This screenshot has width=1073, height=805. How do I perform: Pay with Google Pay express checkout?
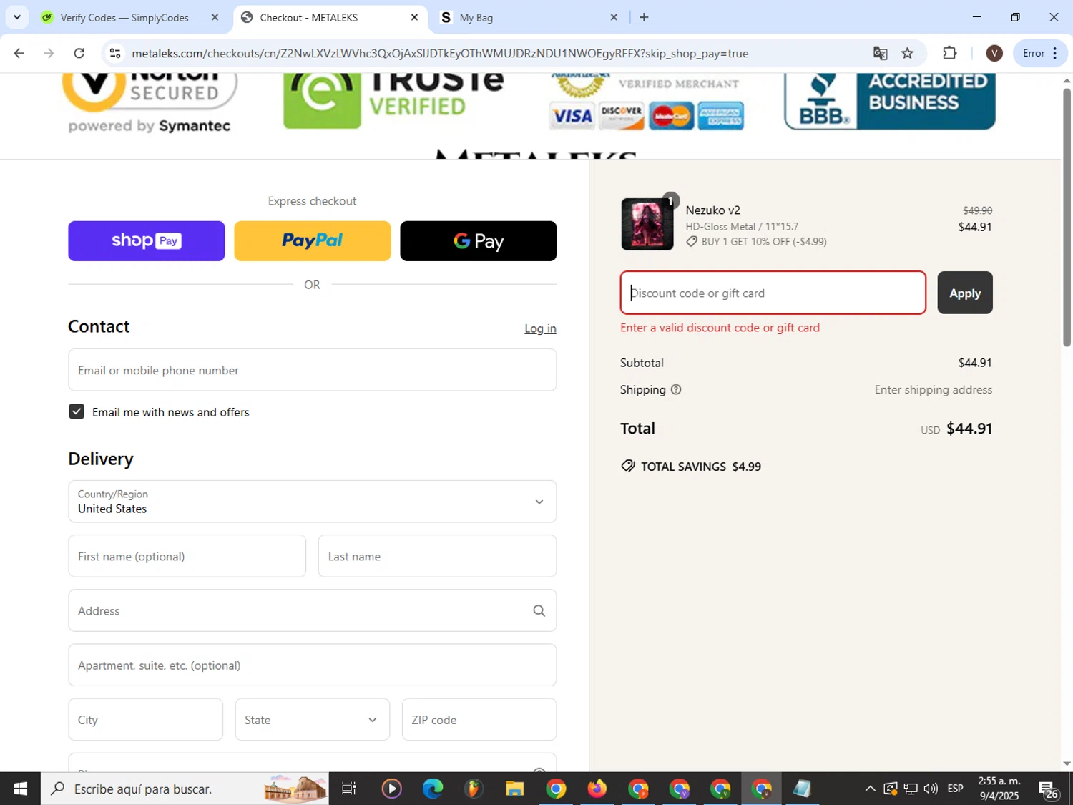tap(479, 241)
